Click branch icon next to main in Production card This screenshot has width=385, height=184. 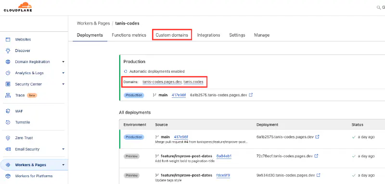tap(154, 95)
